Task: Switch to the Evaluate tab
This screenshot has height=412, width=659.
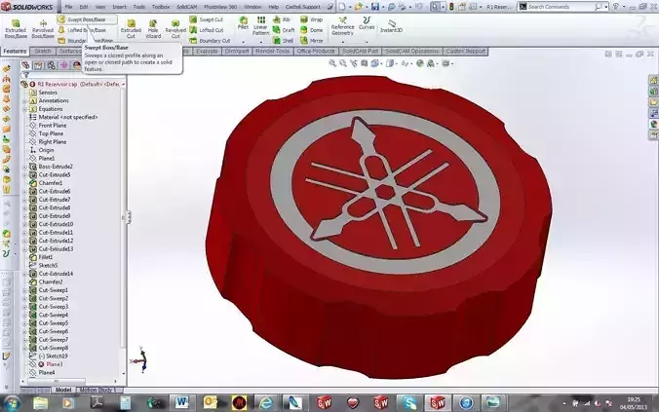Action: (207, 52)
